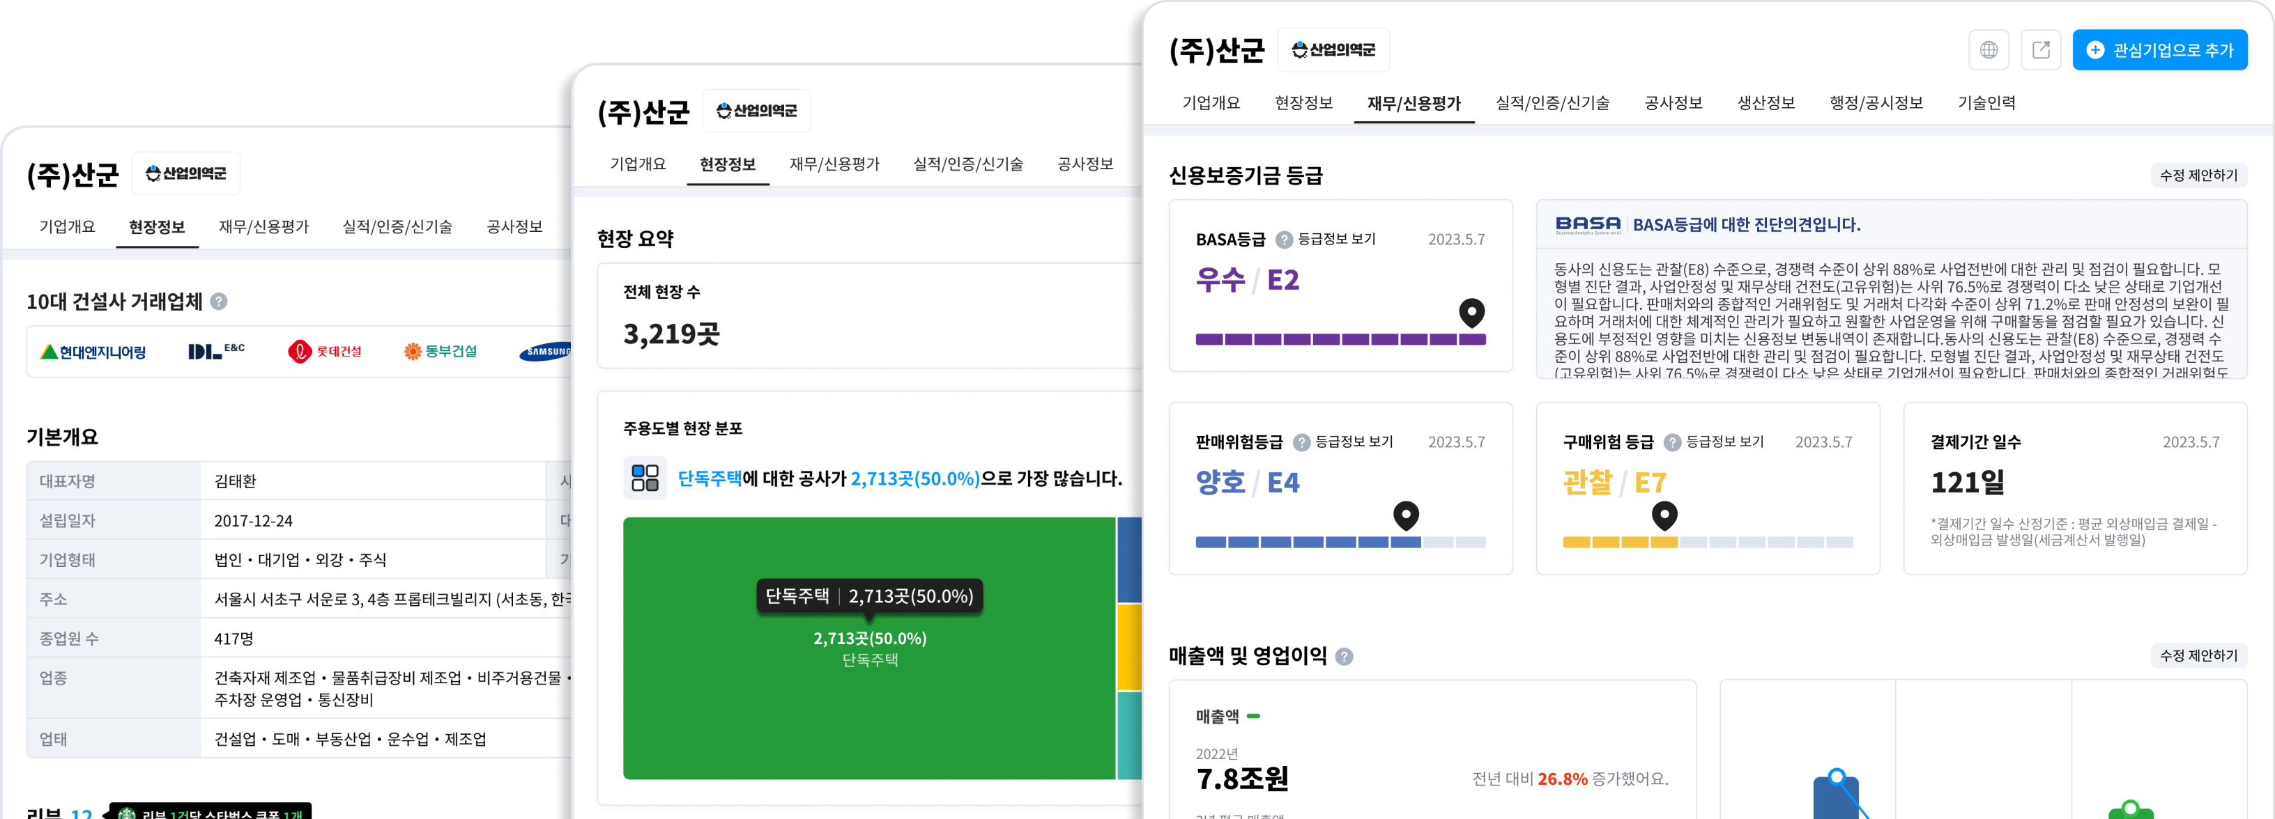
Task: Click 수정 제안하기 next to 신용보증기금 등급
Action: pos(2198,175)
